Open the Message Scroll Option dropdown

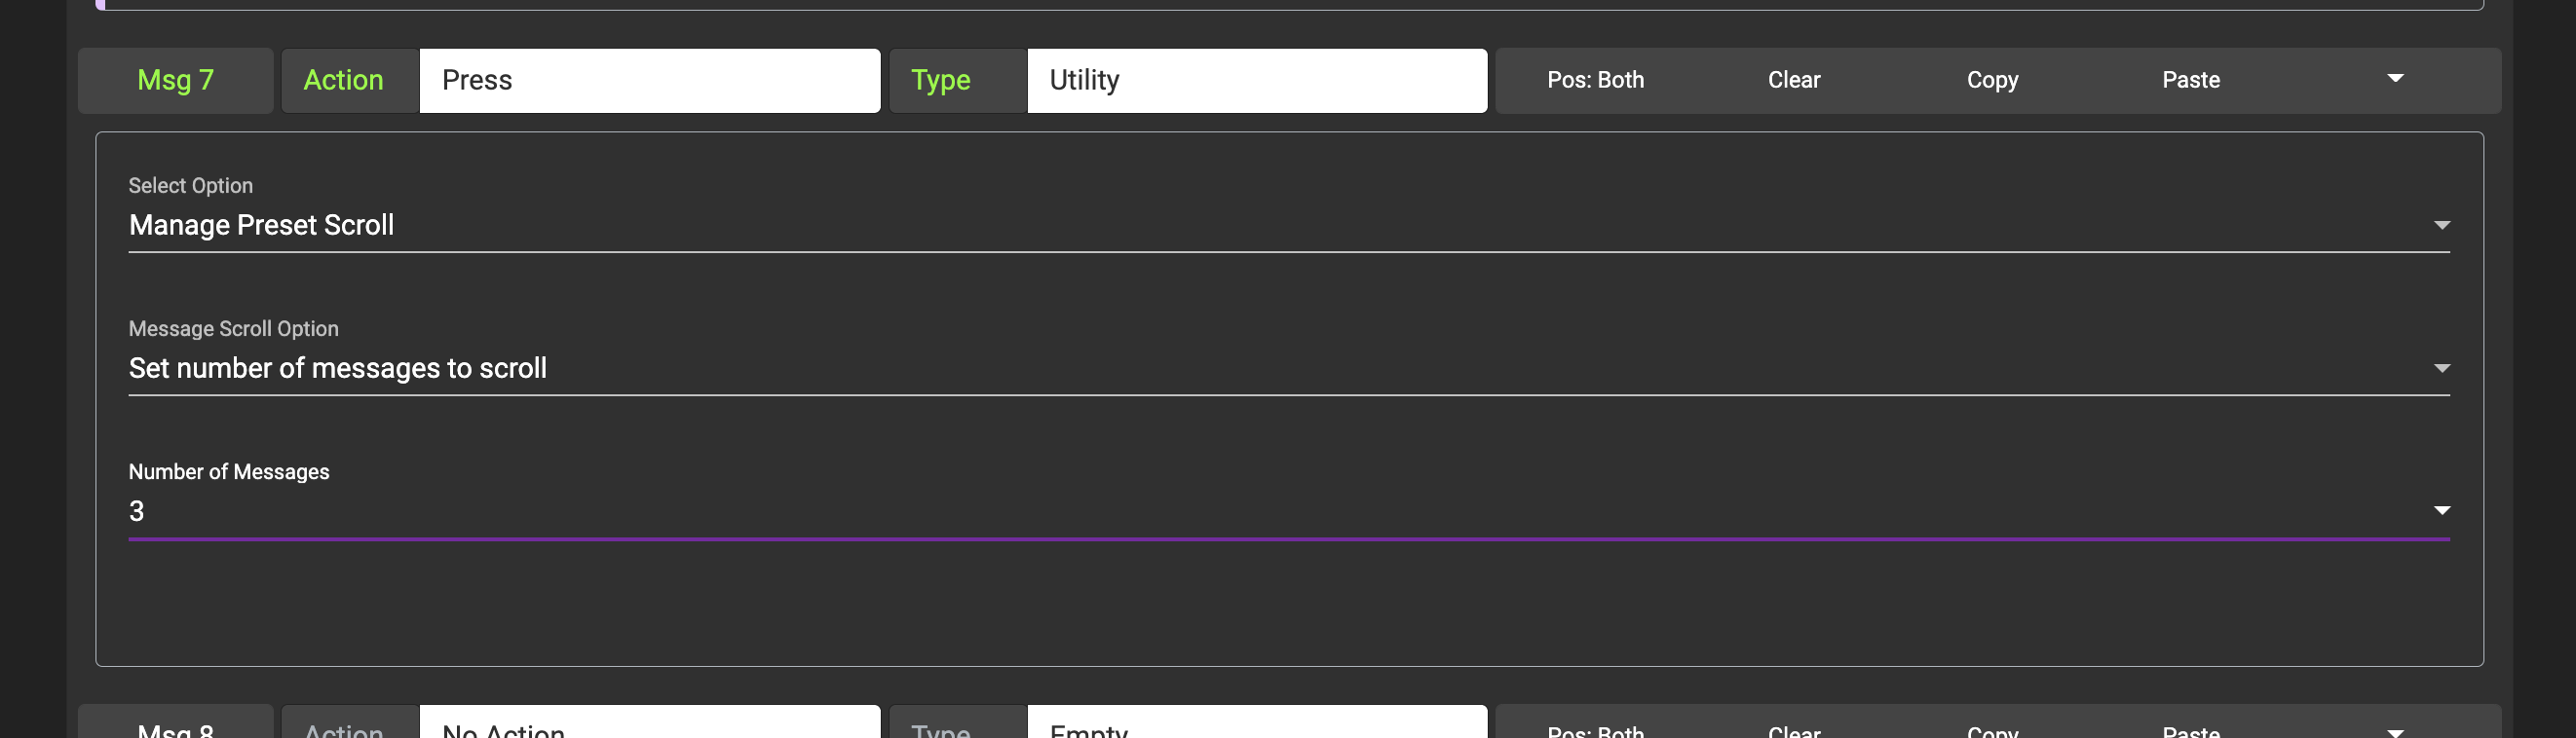point(1288,368)
